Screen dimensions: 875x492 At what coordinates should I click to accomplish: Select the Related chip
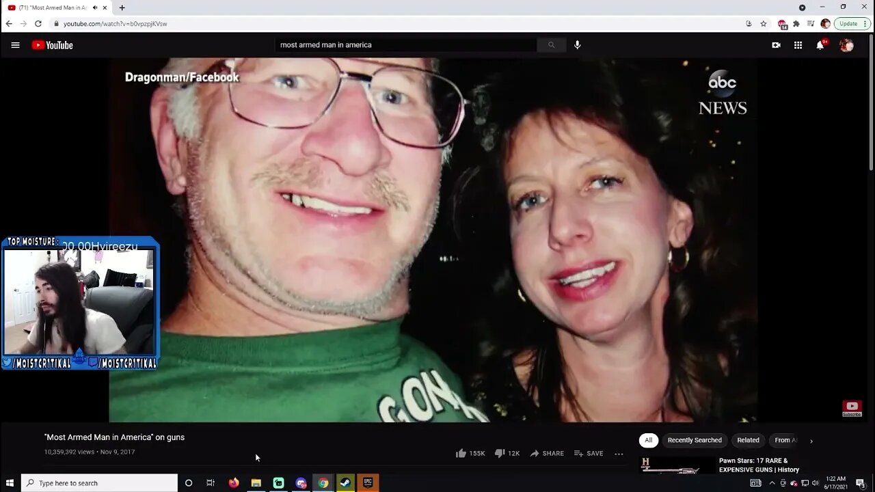pos(748,440)
